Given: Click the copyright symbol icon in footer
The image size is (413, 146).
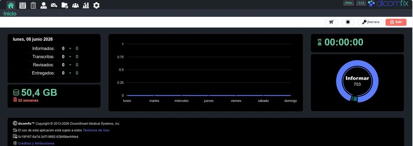Looking at the screenshot, I should pos(15,123).
